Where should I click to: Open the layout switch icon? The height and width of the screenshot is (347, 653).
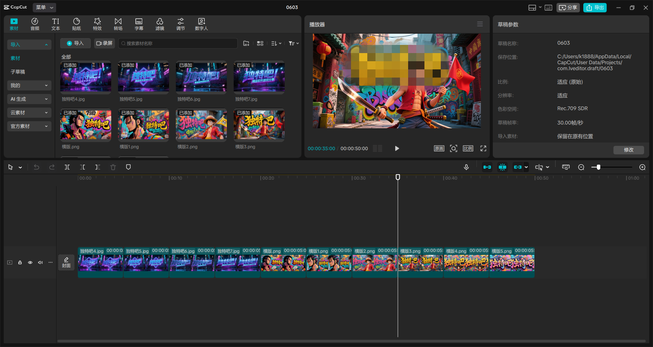[532, 7]
